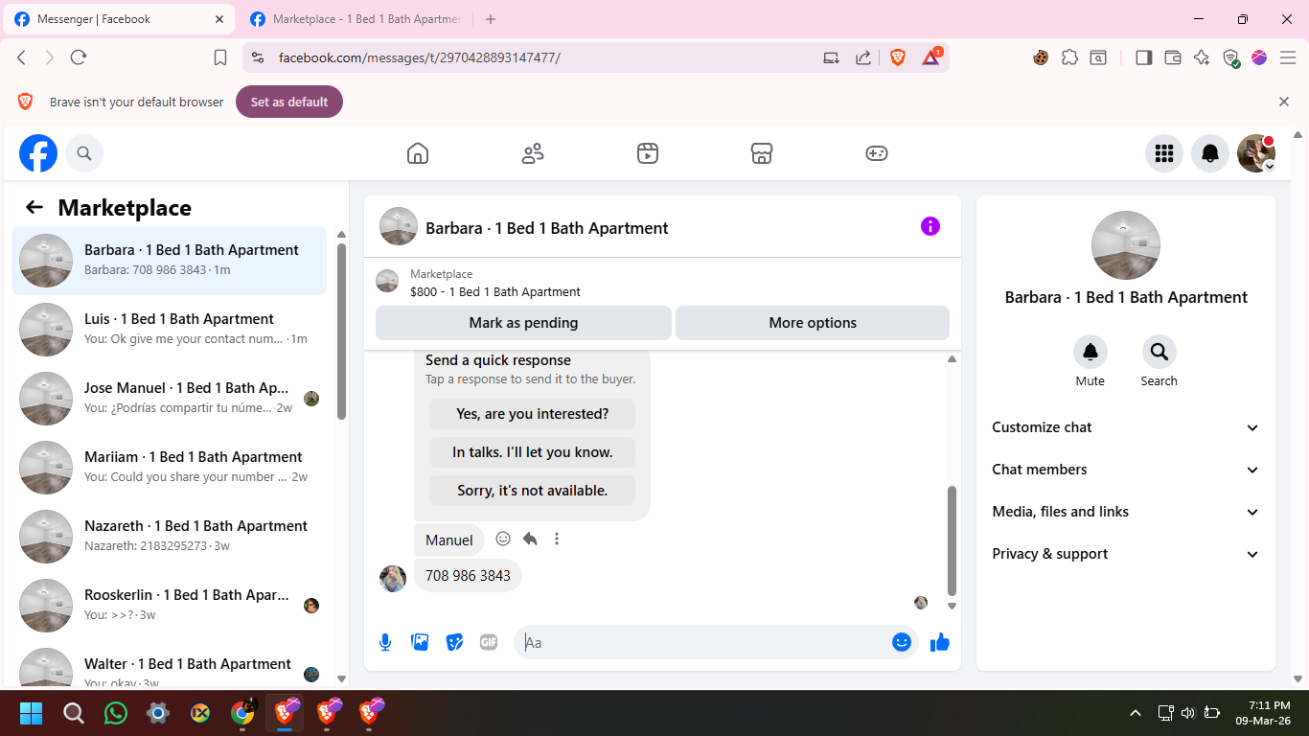Expand Privacy & support section
The image size is (1309, 736).
(1126, 554)
